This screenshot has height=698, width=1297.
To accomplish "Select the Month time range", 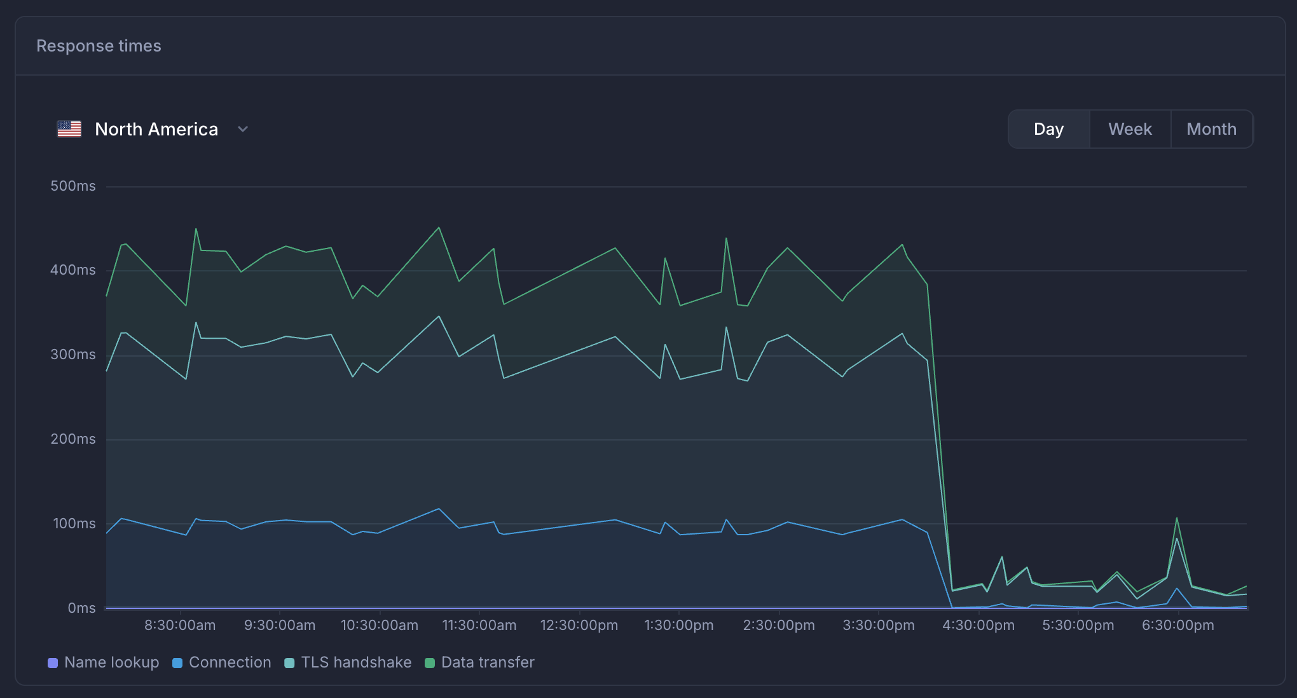I will point(1211,129).
